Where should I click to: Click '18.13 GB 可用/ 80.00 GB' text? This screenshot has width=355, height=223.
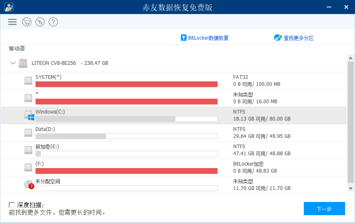[x=262, y=119]
